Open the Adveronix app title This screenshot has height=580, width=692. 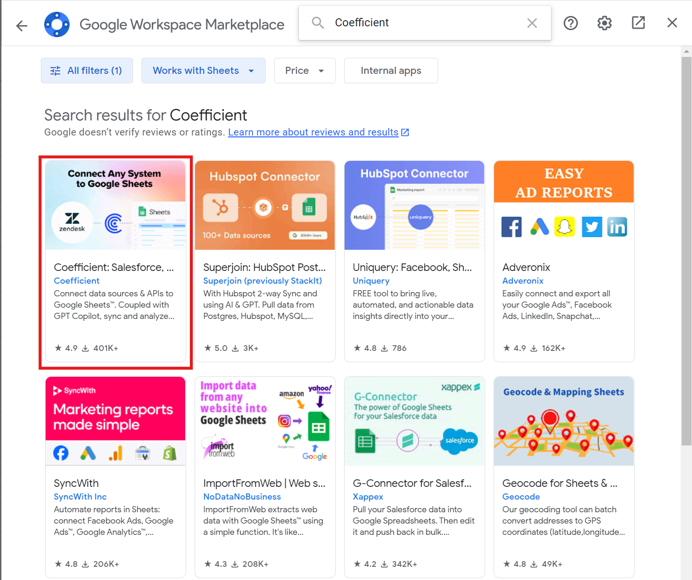point(526,267)
